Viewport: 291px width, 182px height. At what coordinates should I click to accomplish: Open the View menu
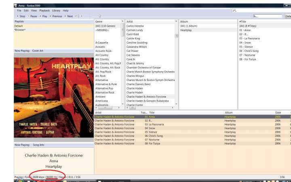[34, 11]
